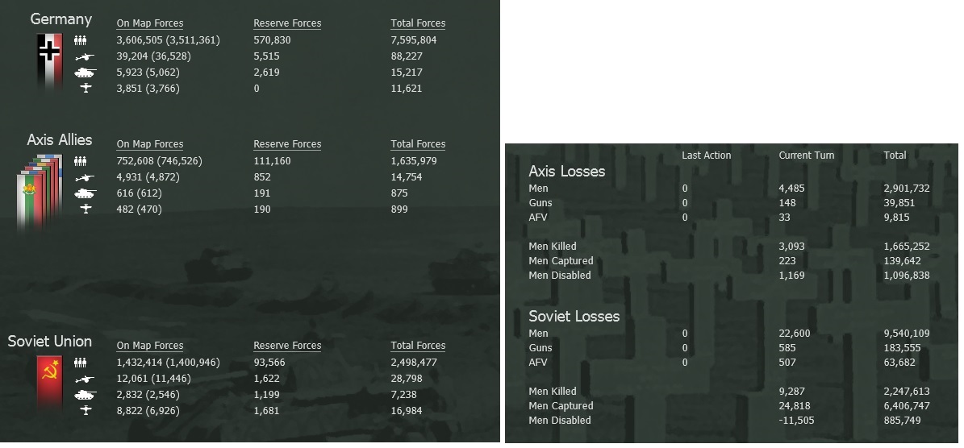The width and height of the screenshot is (964, 448).
Task: Click the Soviet Union artillery gun icon
Action: pos(84,379)
